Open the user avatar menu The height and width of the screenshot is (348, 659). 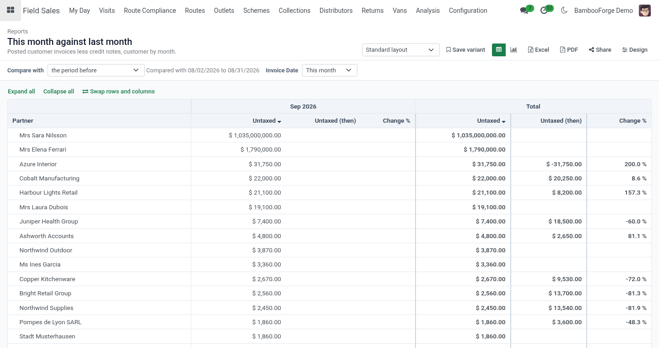(645, 10)
